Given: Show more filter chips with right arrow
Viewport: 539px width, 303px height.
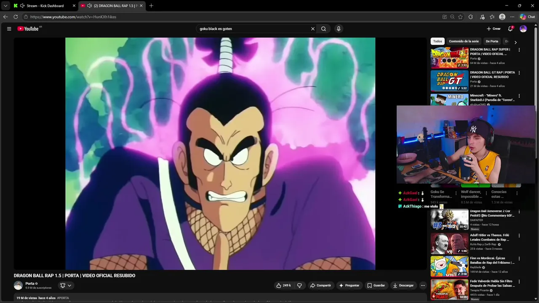Looking at the screenshot, I should pyautogui.click(x=515, y=42).
